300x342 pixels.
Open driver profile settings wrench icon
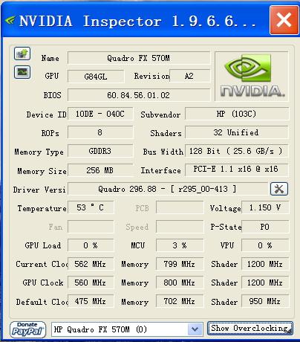click(x=279, y=189)
